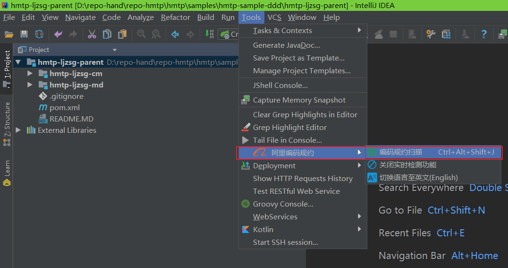Click the AVD device manager icon

(412, 34)
